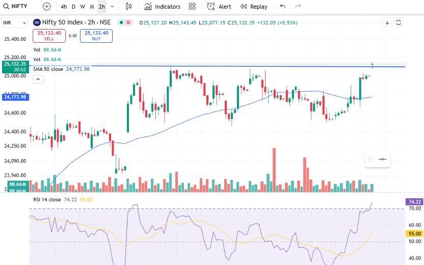Add symbol with the plus circle icon
Screen dimensions: 424x265
click(47, 7)
